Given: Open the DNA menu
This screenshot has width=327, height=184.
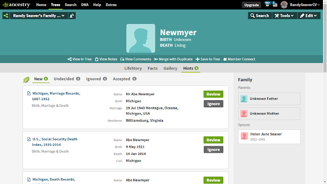Looking at the screenshot, I should point(85,5).
